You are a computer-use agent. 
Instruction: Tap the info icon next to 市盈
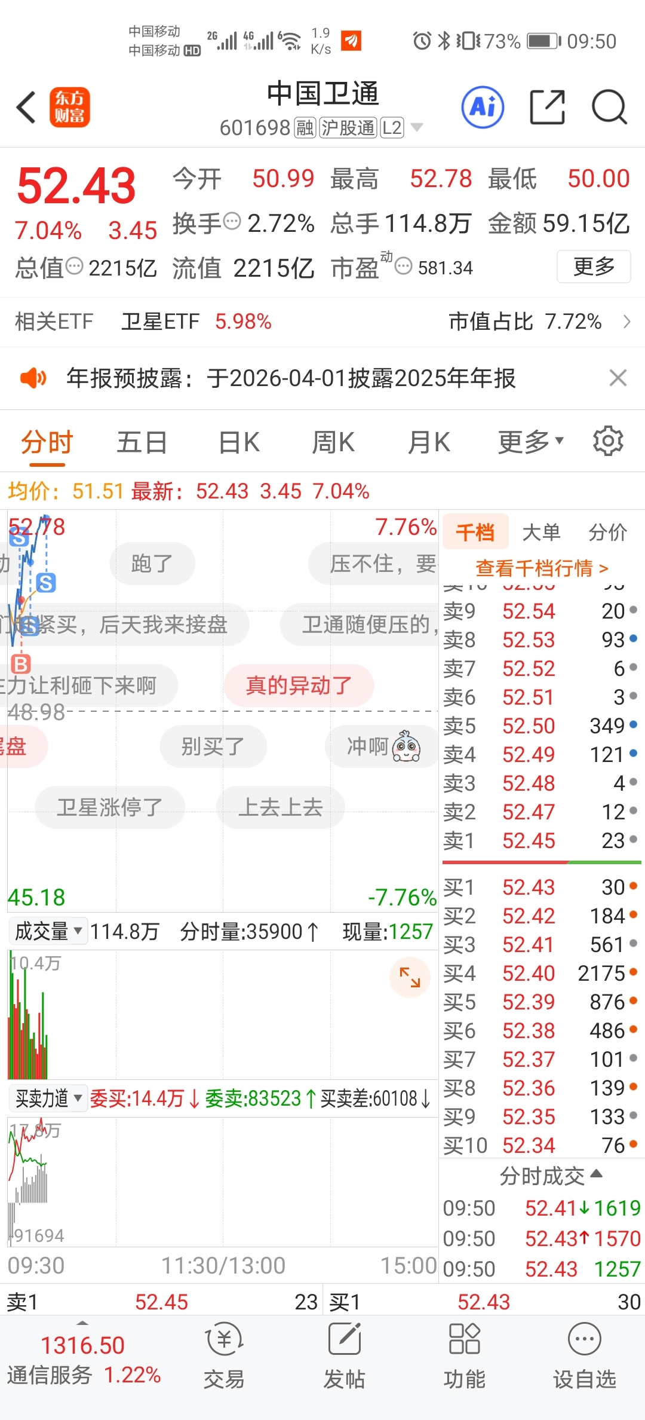click(x=404, y=266)
